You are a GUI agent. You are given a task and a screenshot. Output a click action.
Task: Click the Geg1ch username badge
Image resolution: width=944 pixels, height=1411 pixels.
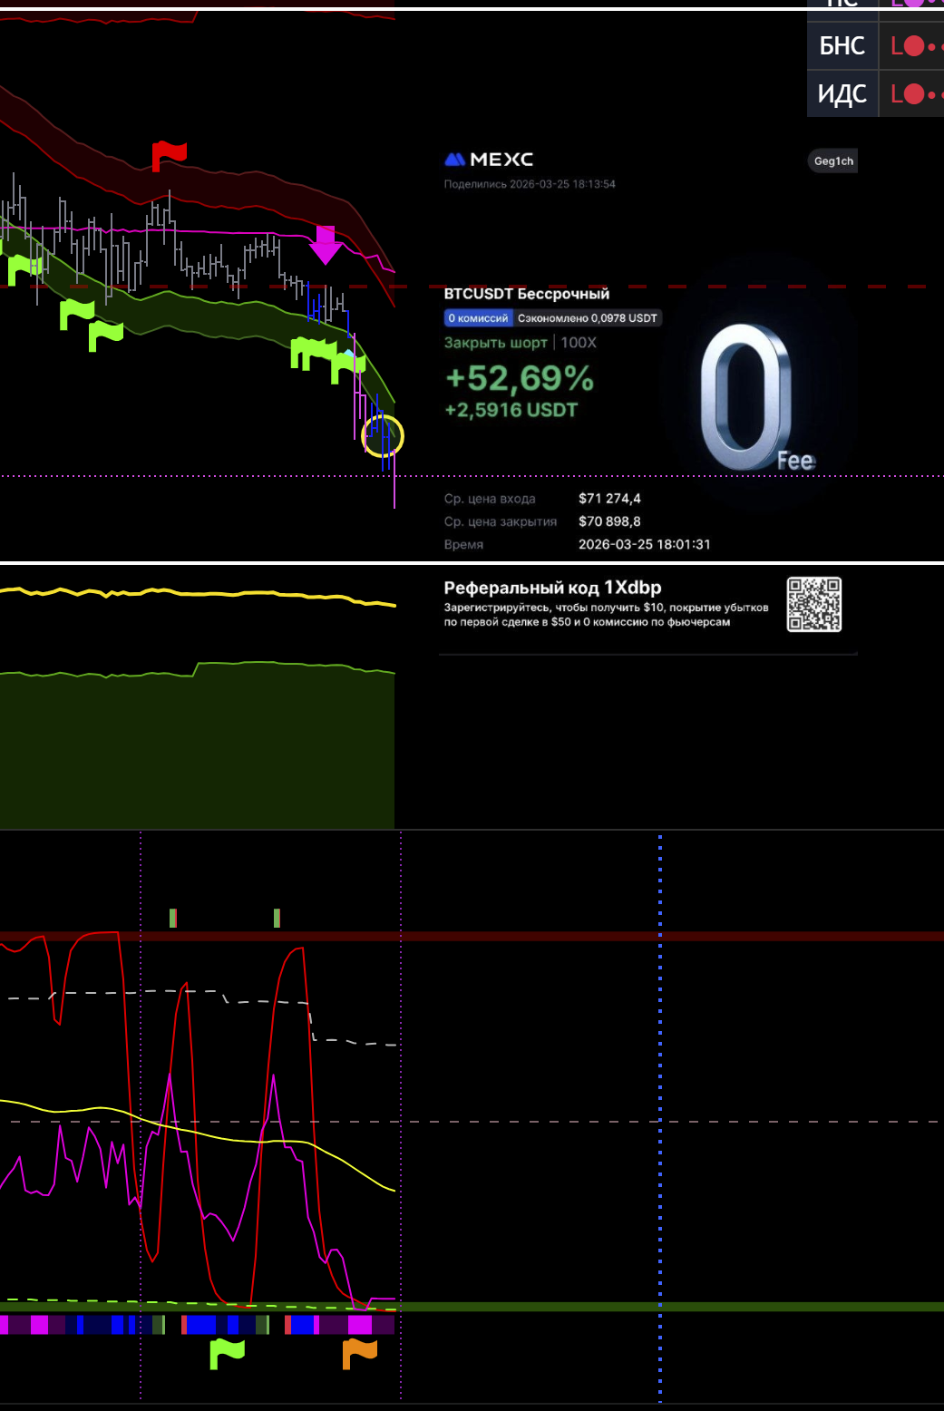coord(832,161)
